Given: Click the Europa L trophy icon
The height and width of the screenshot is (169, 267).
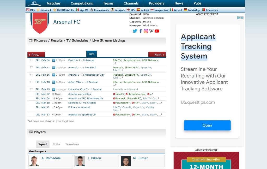Looking at the screenshot, I should click(112, 10).
